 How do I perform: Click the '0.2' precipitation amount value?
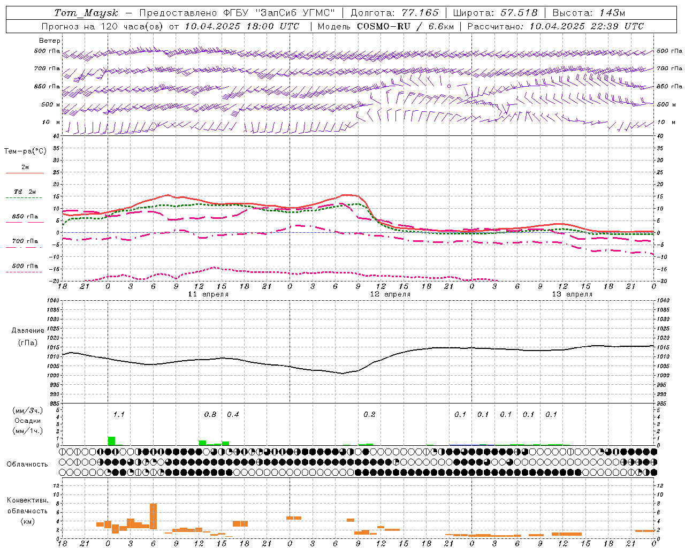click(x=369, y=414)
